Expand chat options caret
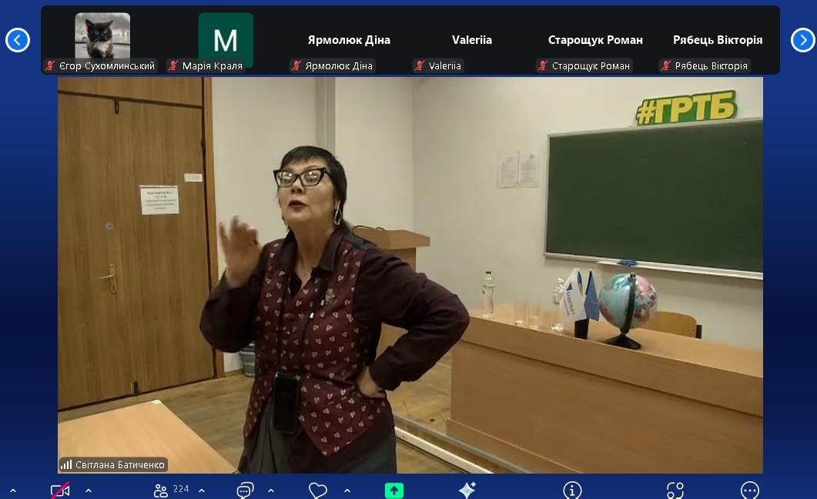Viewport: 817px width, 499px height. pos(271,491)
